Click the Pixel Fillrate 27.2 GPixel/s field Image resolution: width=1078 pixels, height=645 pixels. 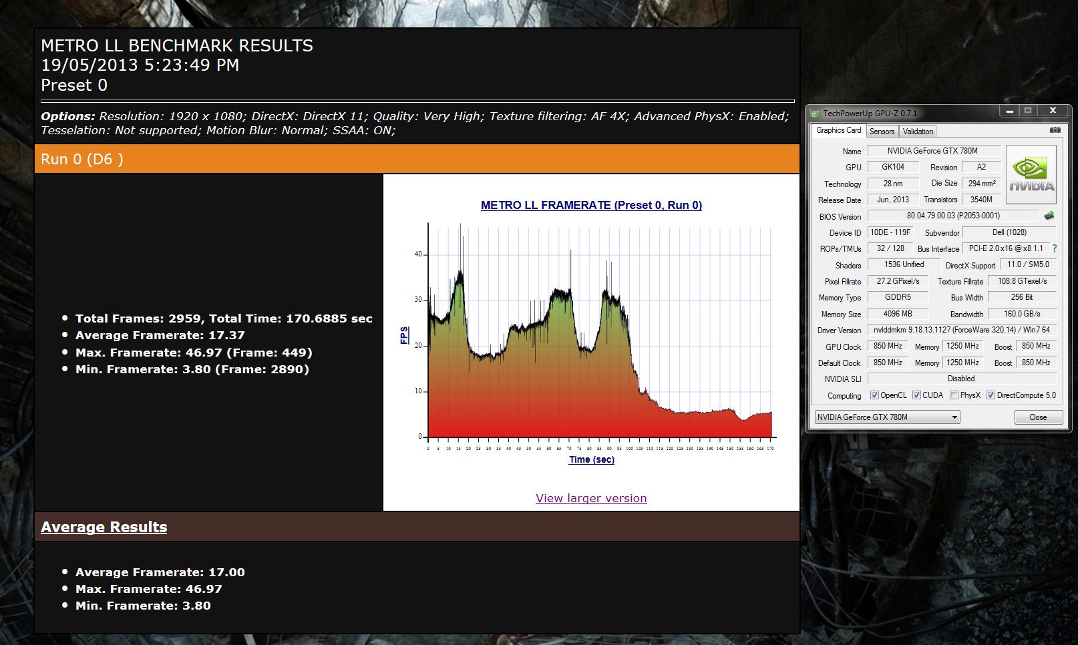coord(898,281)
